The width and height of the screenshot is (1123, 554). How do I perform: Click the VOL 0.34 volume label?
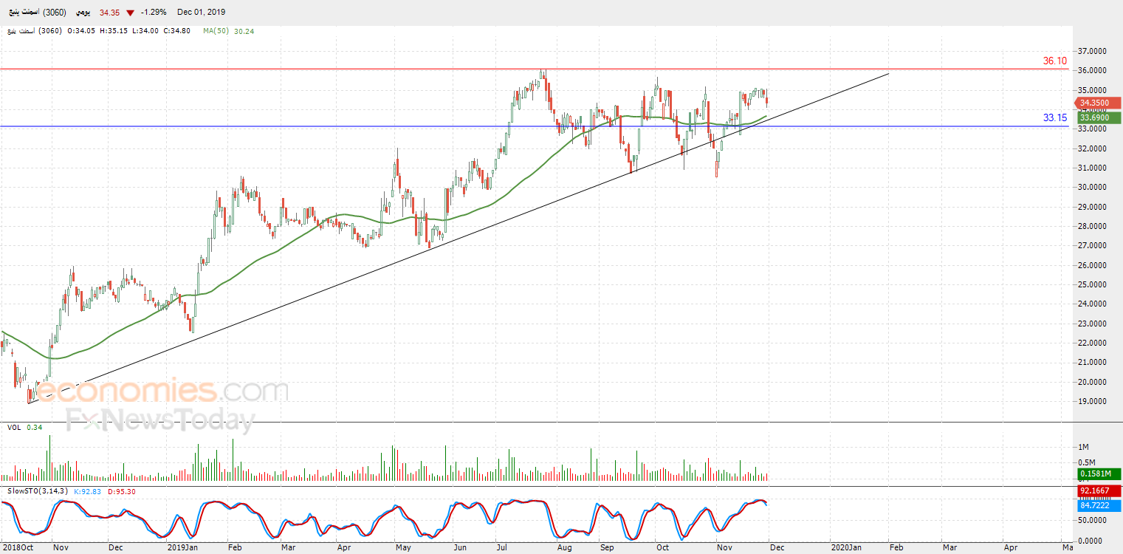click(x=25, y=427)
